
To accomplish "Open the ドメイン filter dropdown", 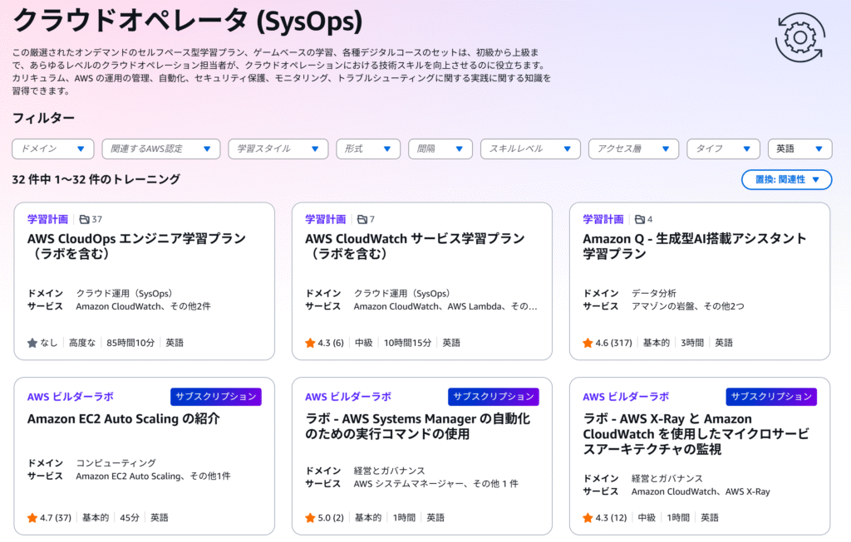I will [52, 149].
